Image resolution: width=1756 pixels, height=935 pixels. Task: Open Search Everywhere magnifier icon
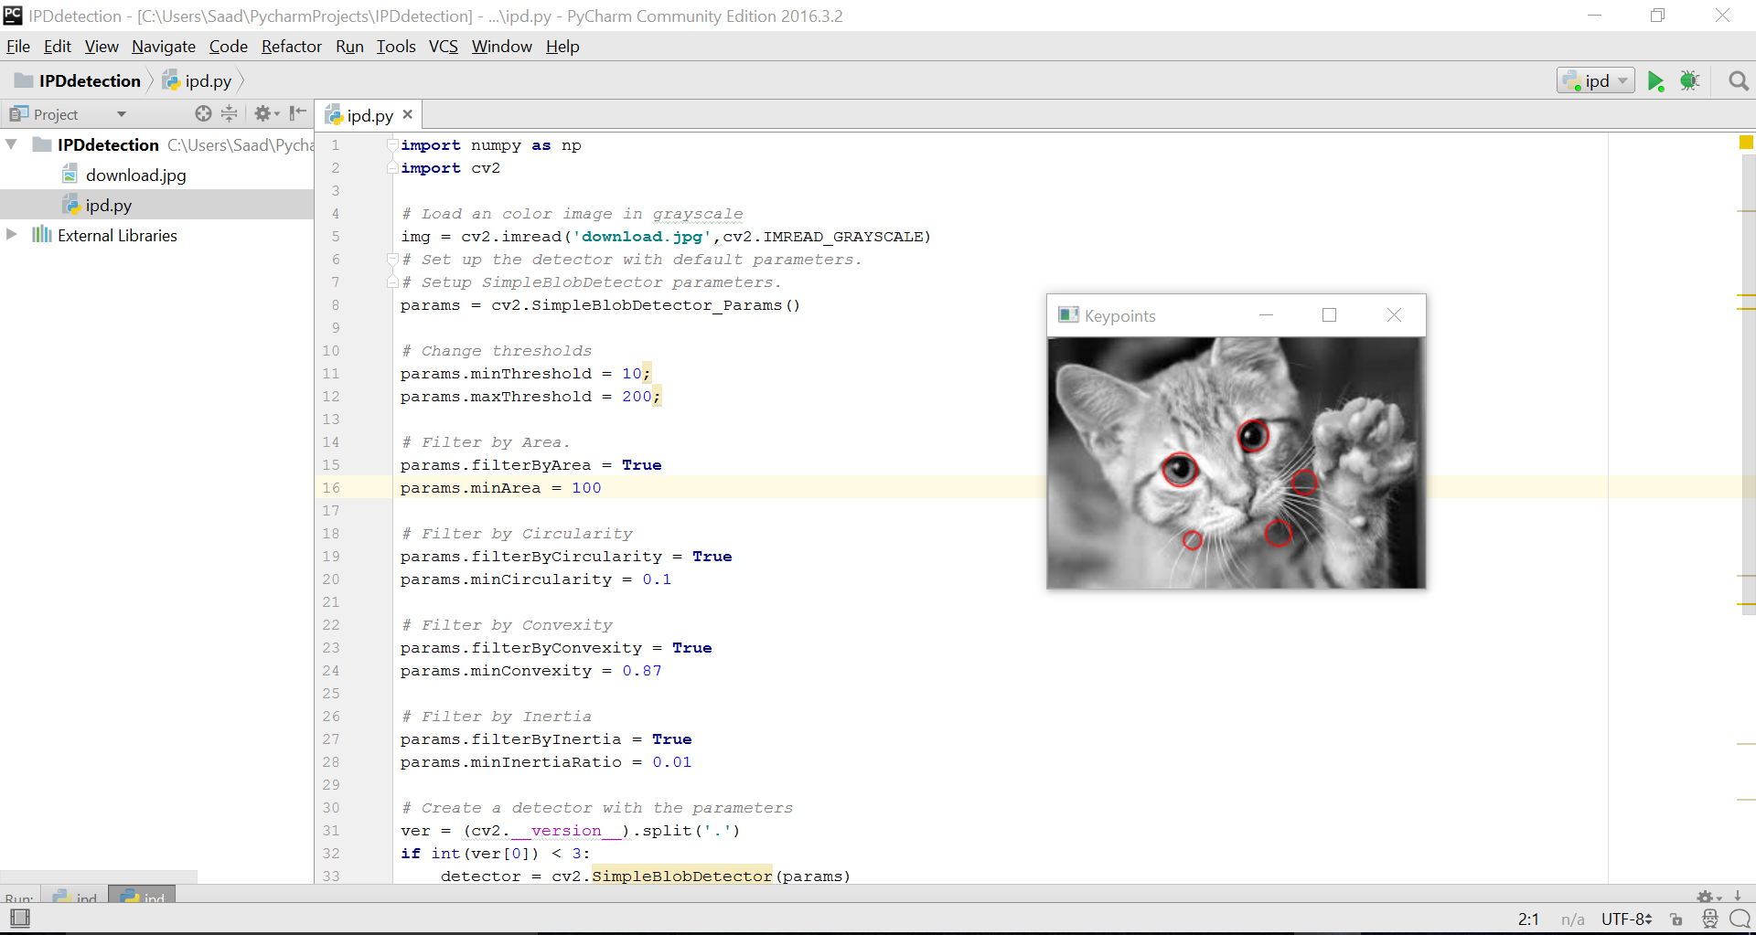[1739, 81]
